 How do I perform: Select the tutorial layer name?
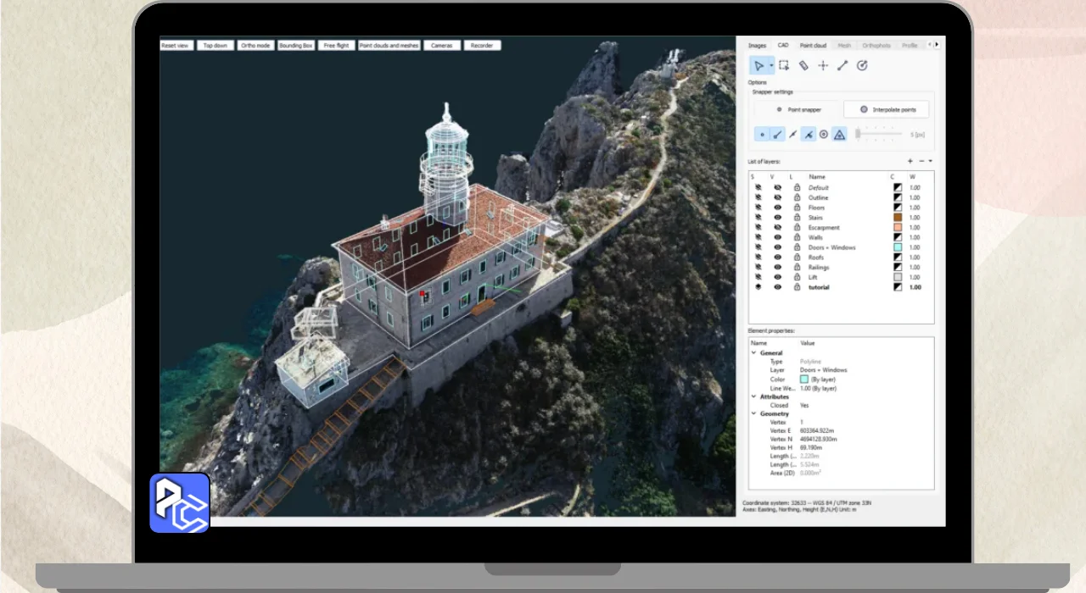tap(819, 287)
